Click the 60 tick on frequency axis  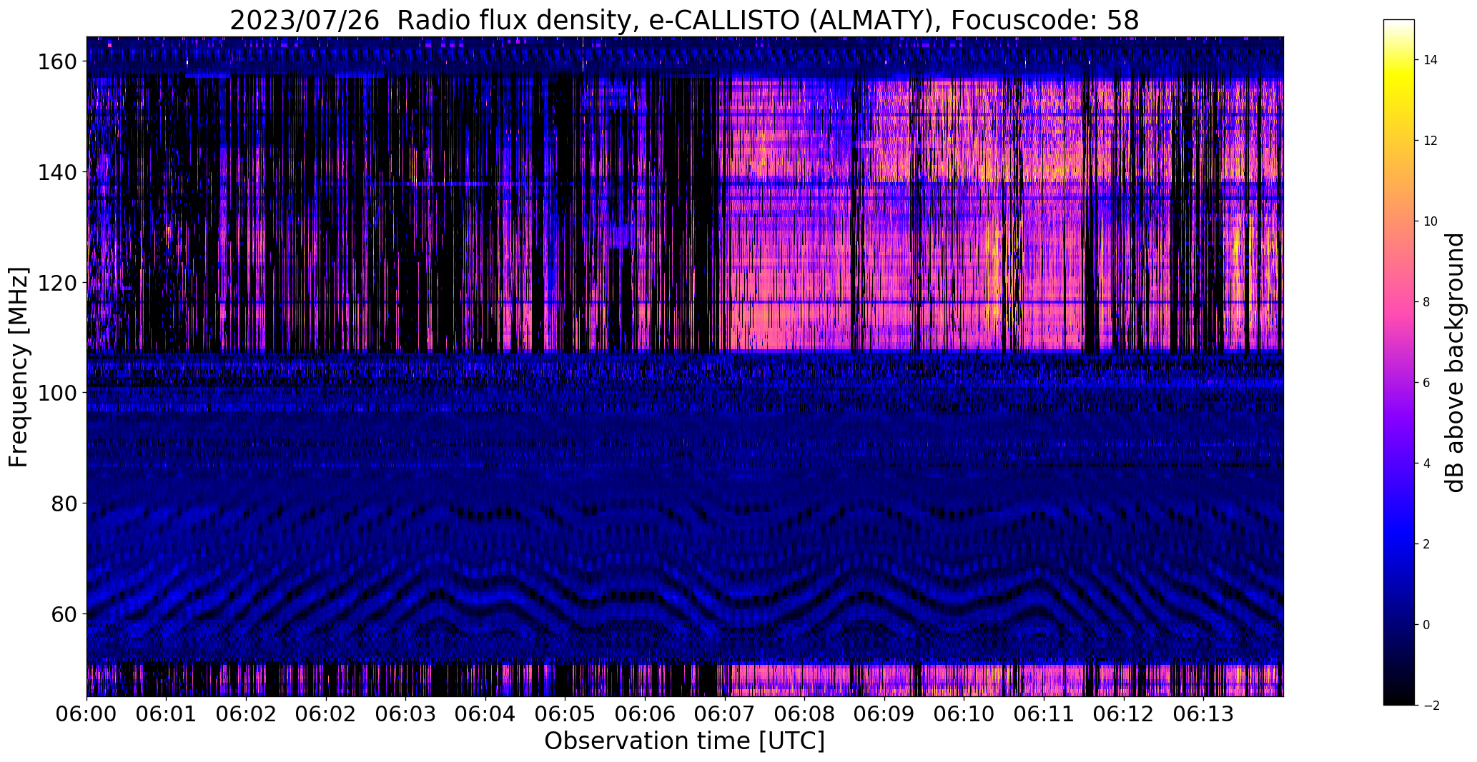point(63,613)
